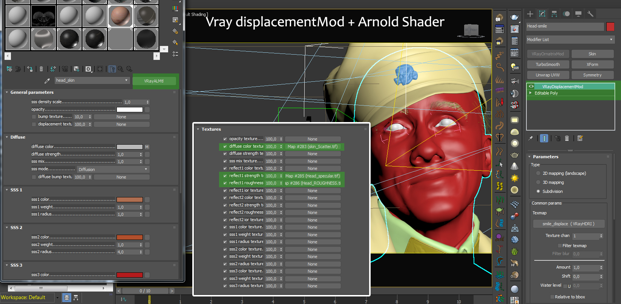Viewport: 621px width, 304px height.
Task: Enable Relative to bbox checkbox
Action: tap(552, 297)
